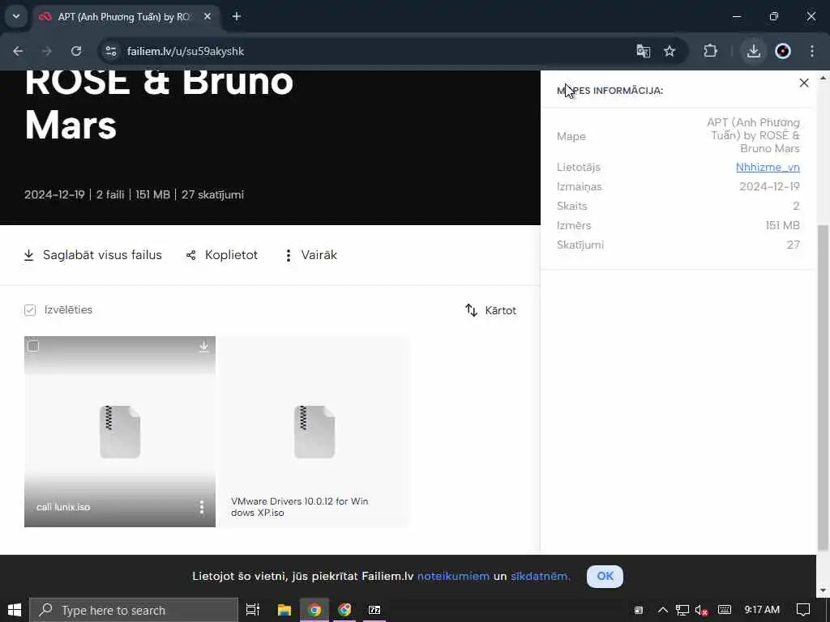Open the noteikumiem terms link
830x622 pixels.
(453, 576)
